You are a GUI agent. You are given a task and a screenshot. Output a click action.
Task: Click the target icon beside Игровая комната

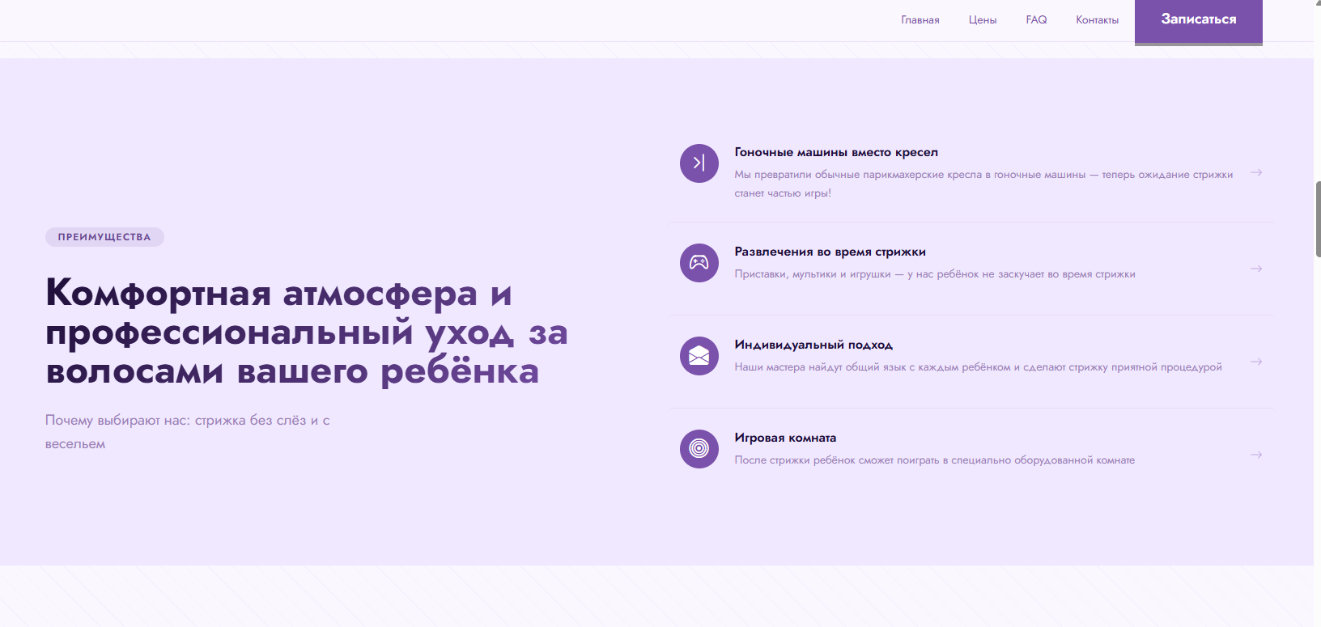point(699,449)
